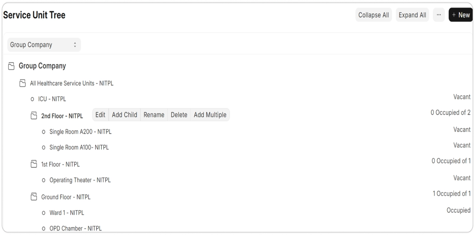Create a new service unit with New

[x=461, y=15]
